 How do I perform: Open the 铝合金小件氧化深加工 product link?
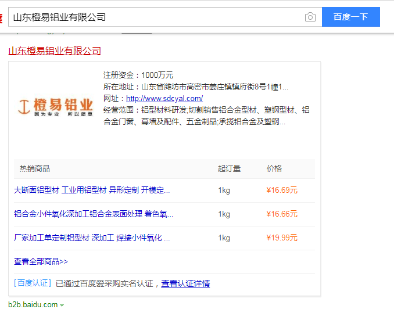point(93,214)
